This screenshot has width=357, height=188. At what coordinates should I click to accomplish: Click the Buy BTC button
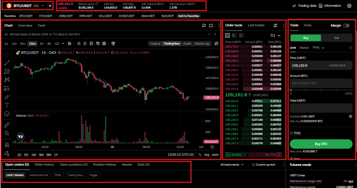[x=321, y=144]
